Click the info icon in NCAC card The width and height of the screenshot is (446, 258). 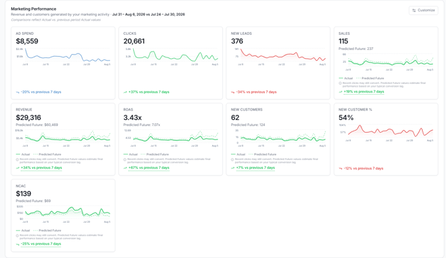tap(17, 235)
